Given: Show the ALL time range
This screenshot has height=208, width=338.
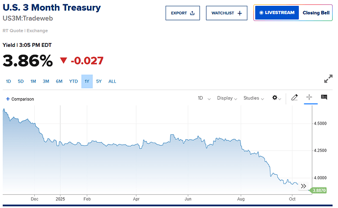Looking at the screenshot, I should click(112, 82).
